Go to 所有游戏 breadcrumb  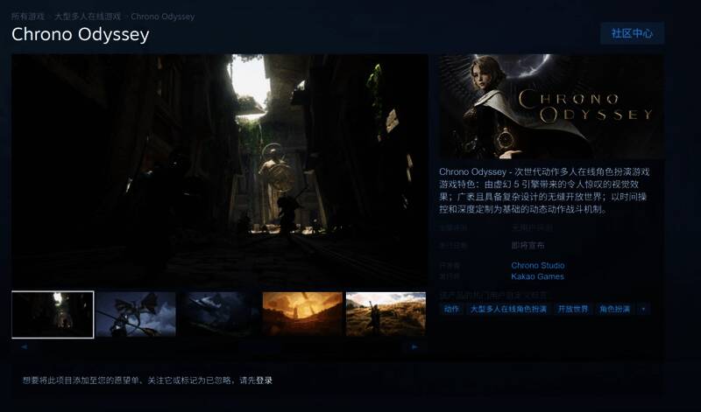tap(28, 16)
